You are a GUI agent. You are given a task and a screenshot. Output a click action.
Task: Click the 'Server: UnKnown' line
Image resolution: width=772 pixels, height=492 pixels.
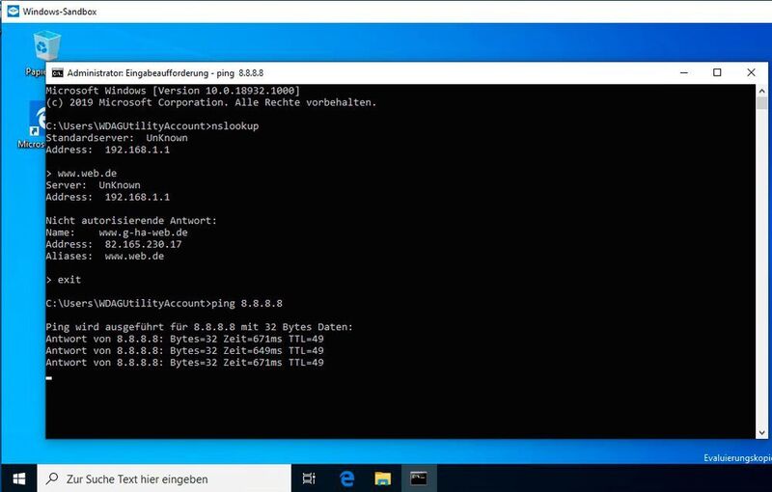pos(93,185)
